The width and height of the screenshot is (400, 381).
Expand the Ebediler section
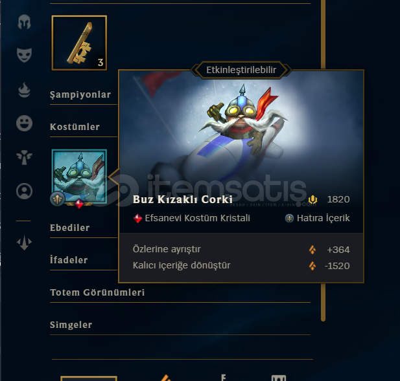(x=70, y=228)
